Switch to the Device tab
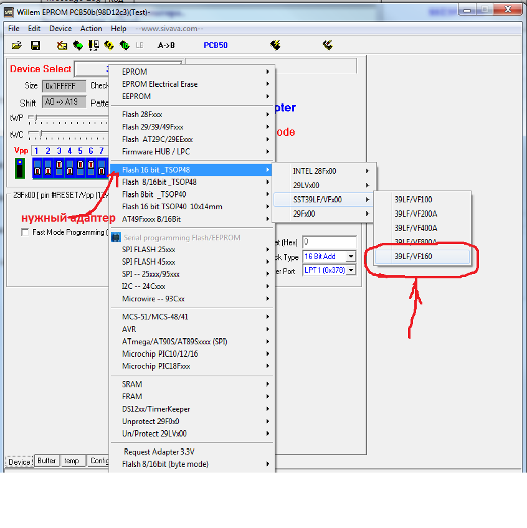Viewport: 527px width, 528px height. [19, 461]
